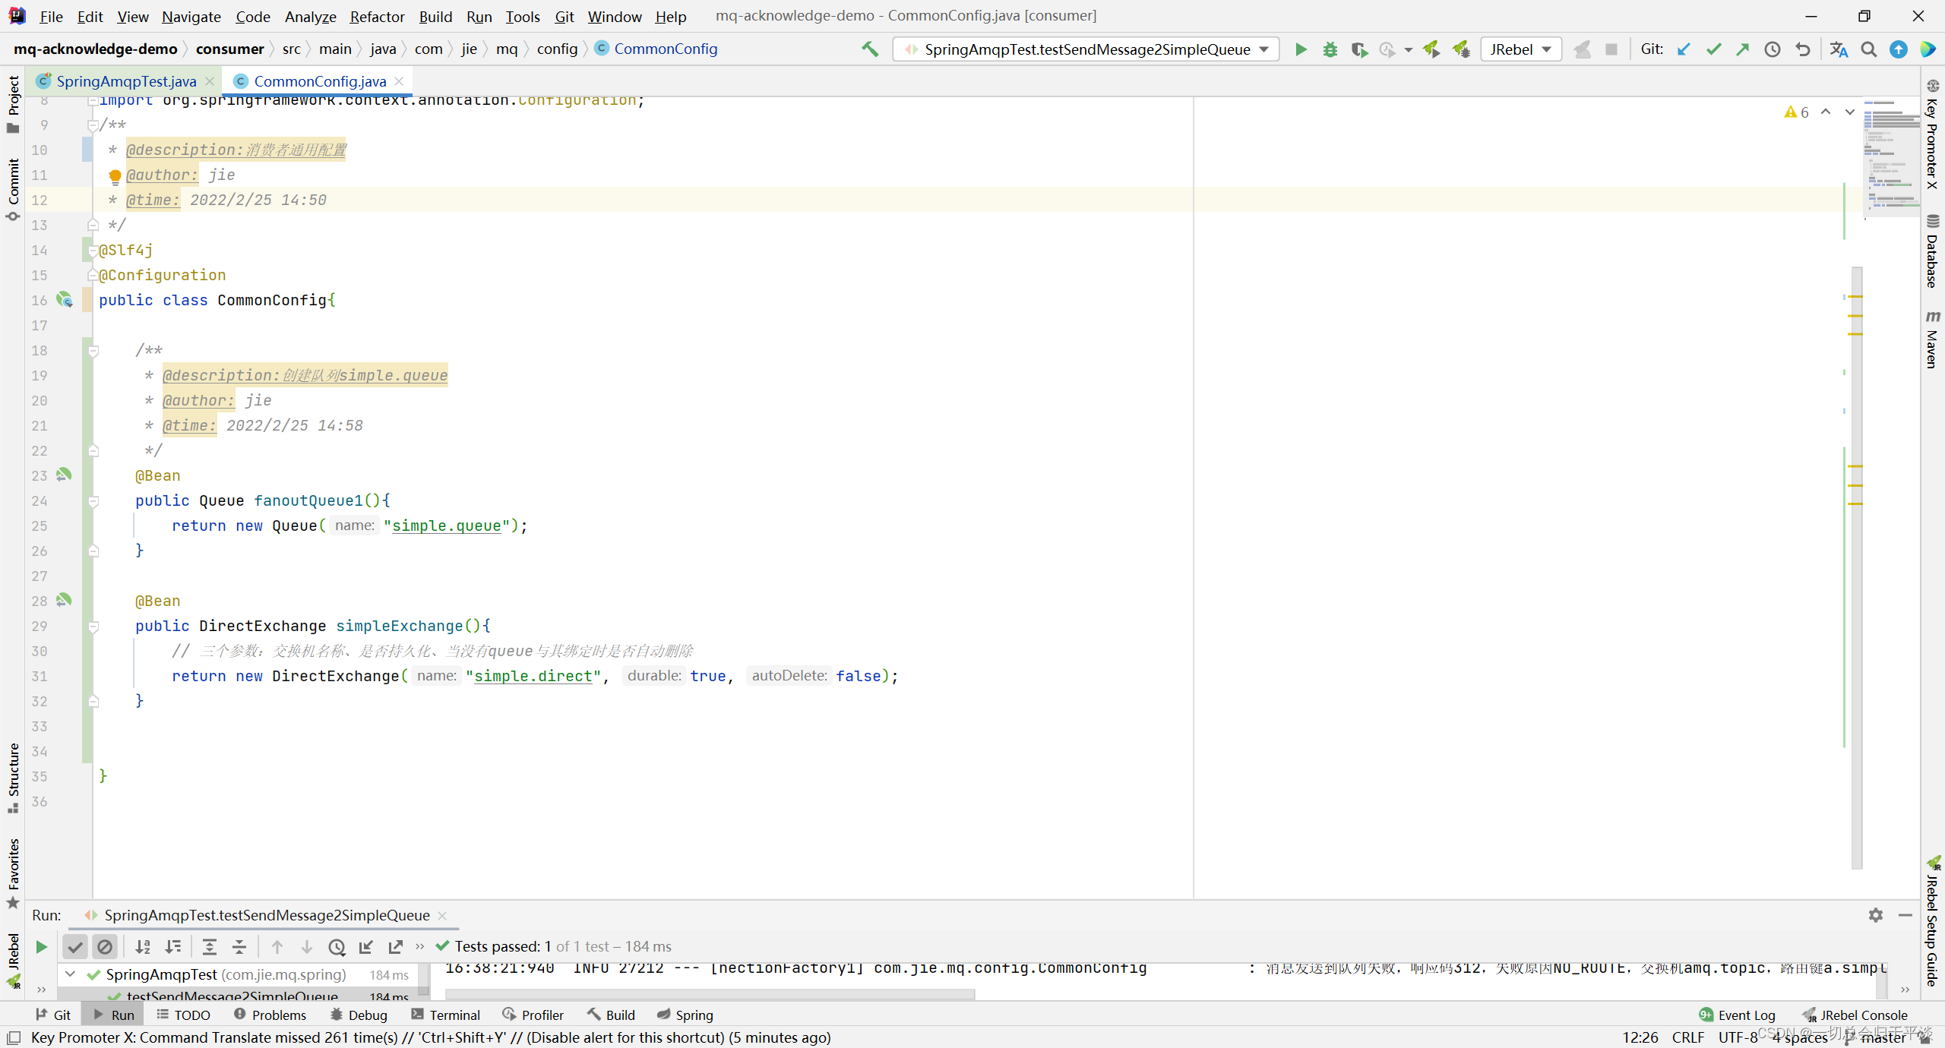The width and height of the screenshot is (1945, 1048).
Task: Click the Stop process square button
Action: (x=1611, y=49)
